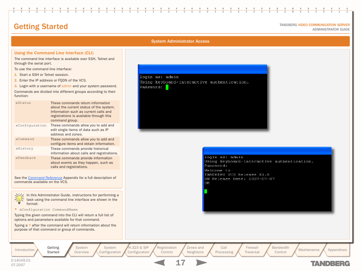Viewport: 361px width, 271px height.
Task: Go to the previous page arrow
Action: (x=160, y=262)
